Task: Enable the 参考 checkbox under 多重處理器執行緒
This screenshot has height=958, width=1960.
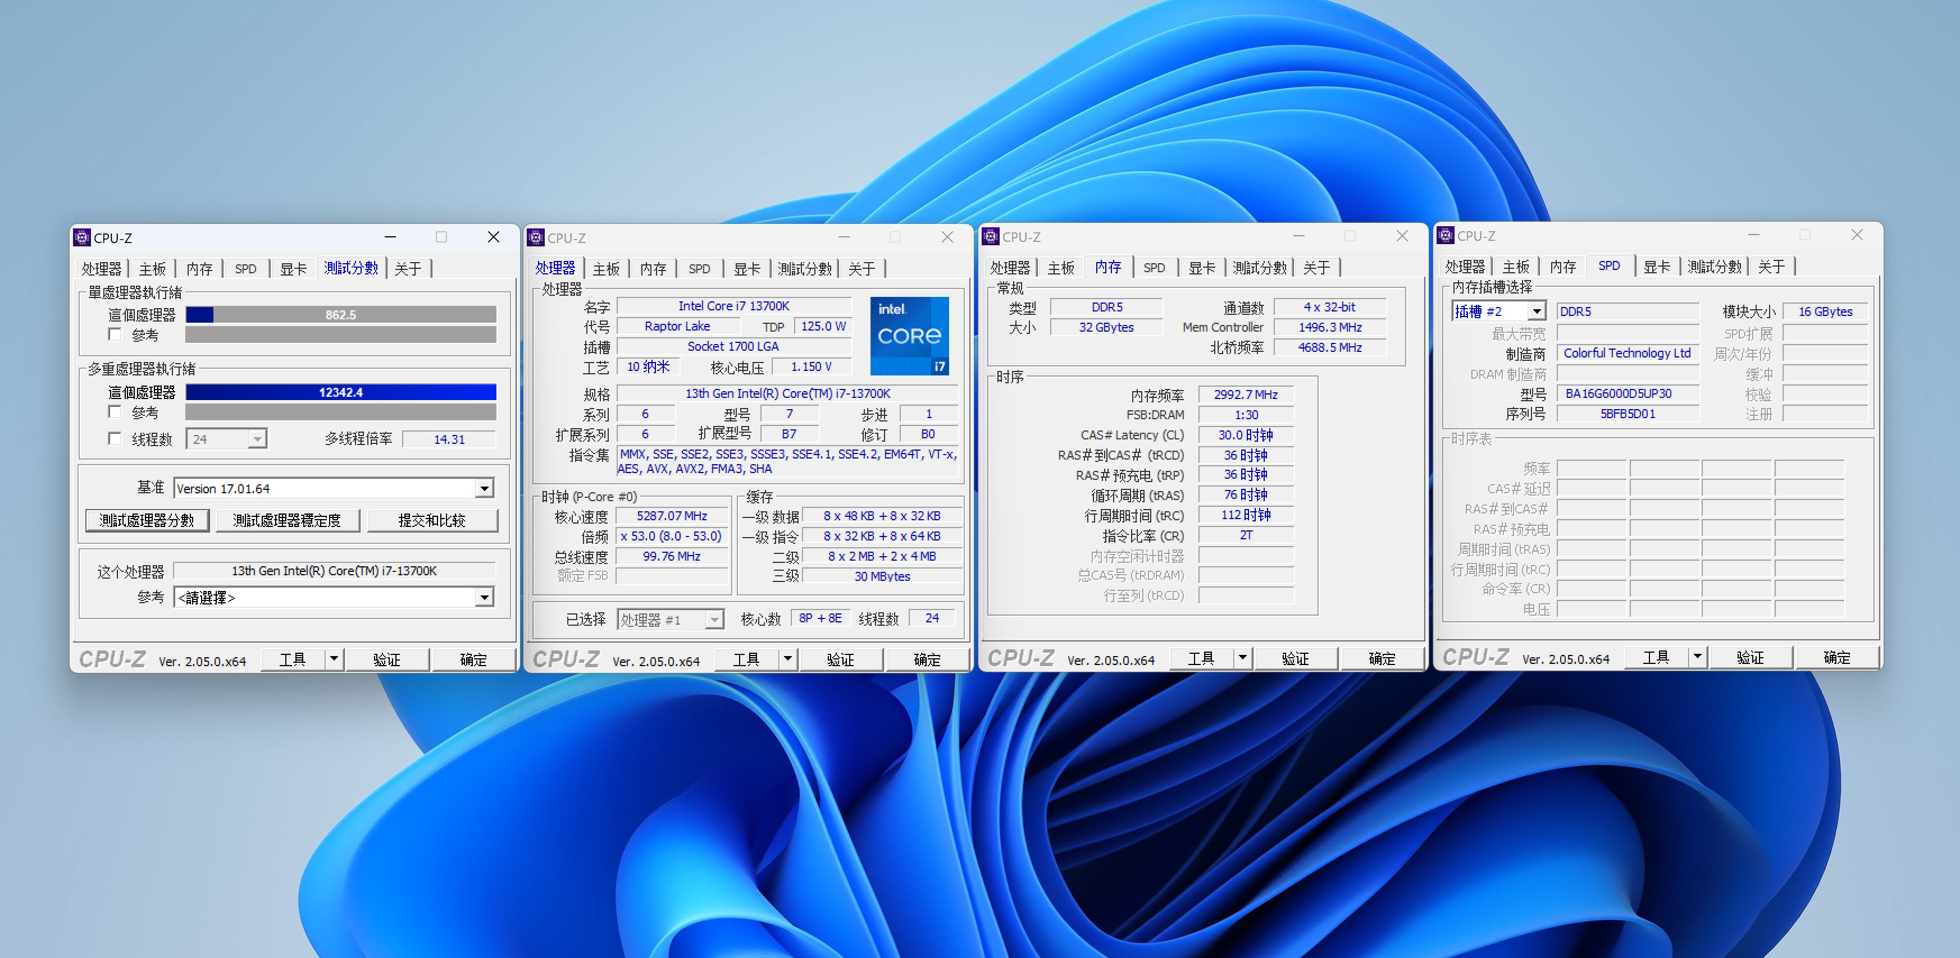Action: coord(116,412)
